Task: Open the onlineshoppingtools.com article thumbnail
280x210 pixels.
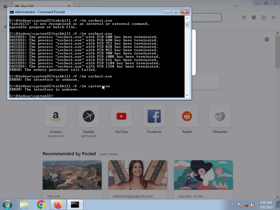Action: [x=138, y=175]
